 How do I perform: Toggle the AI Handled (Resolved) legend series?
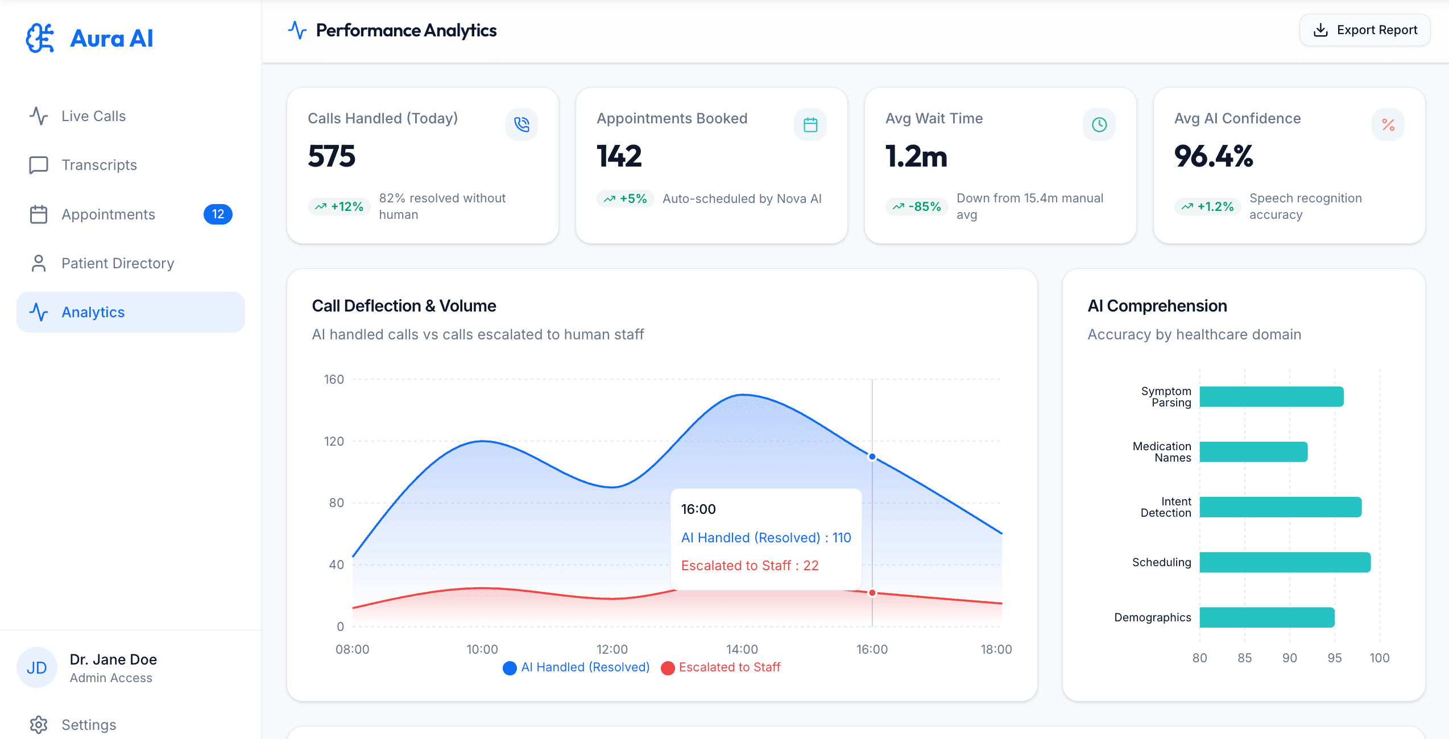[577, 667]
